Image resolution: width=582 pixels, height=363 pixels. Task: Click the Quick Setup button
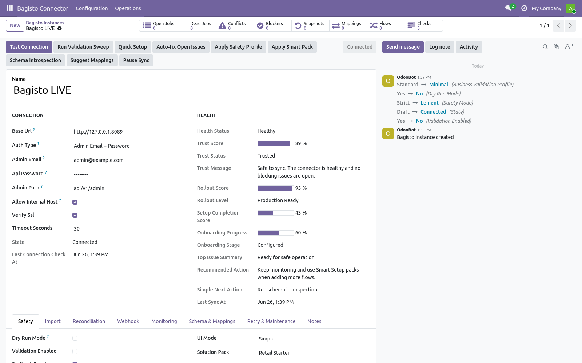point(133,47)
